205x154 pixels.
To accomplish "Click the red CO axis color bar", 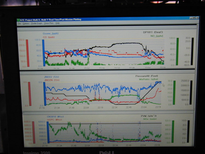I will coord(27,53).
